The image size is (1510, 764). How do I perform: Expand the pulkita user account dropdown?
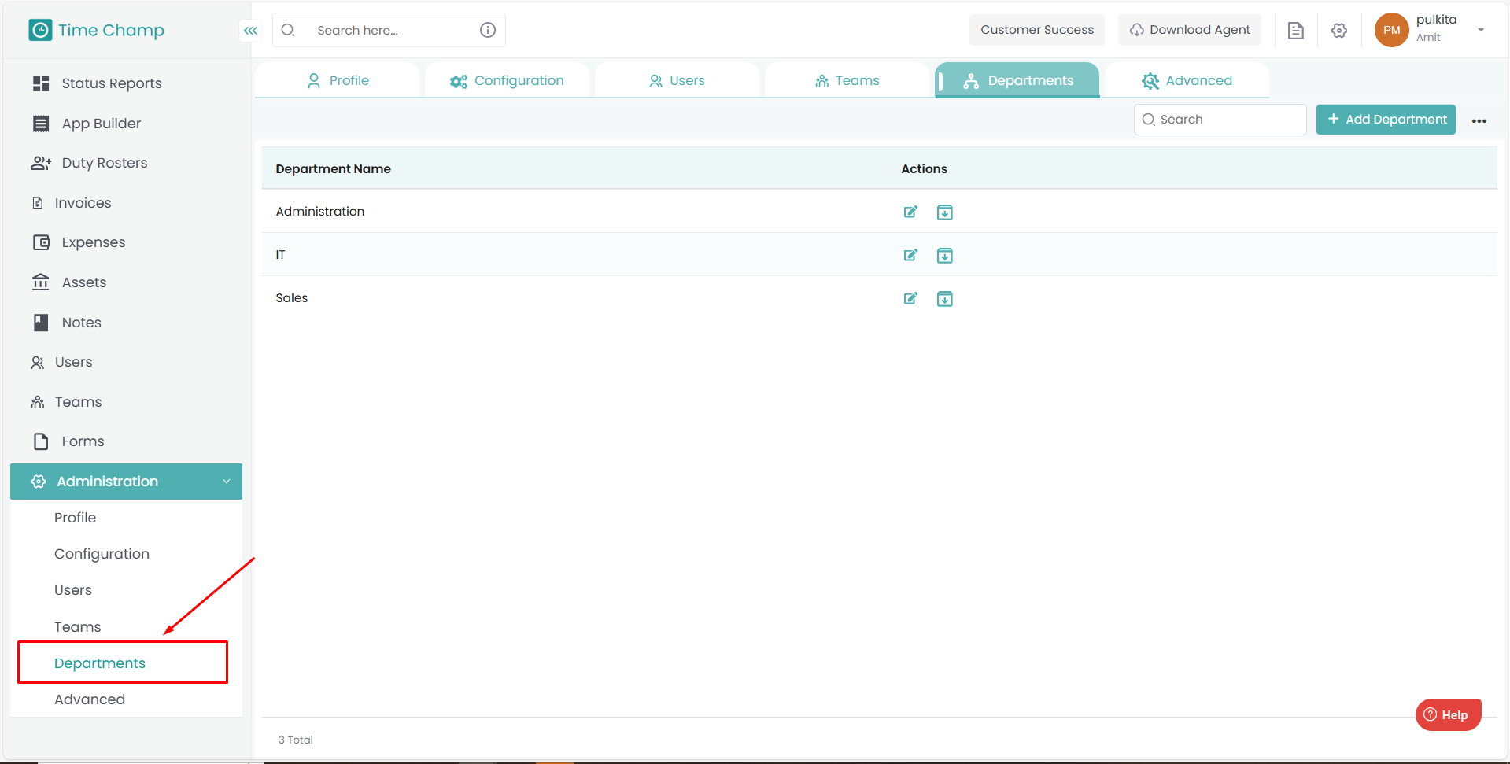(1480, 30)
